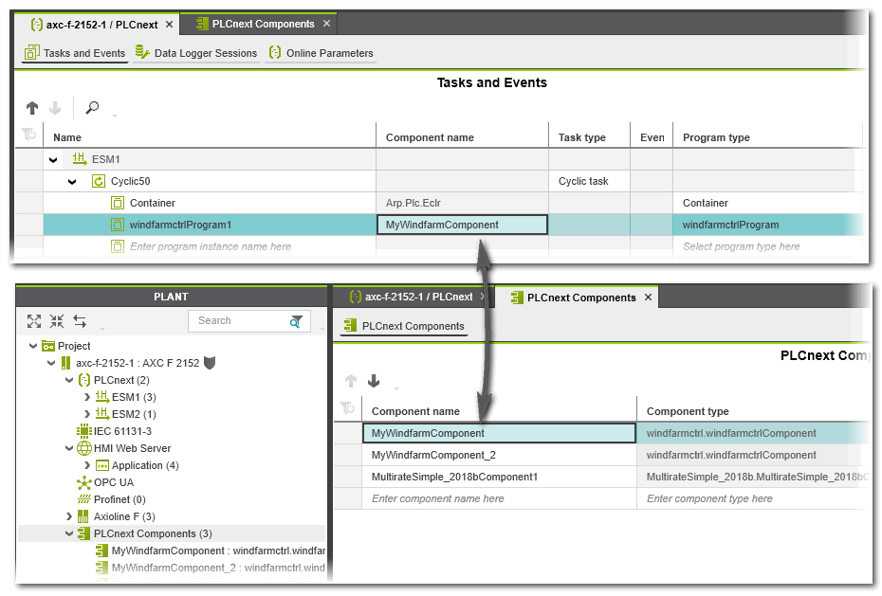This screenshot has width=882, height=596.
Task: Switch to the Data Logger Sessions tab
Action: point(196,53)
